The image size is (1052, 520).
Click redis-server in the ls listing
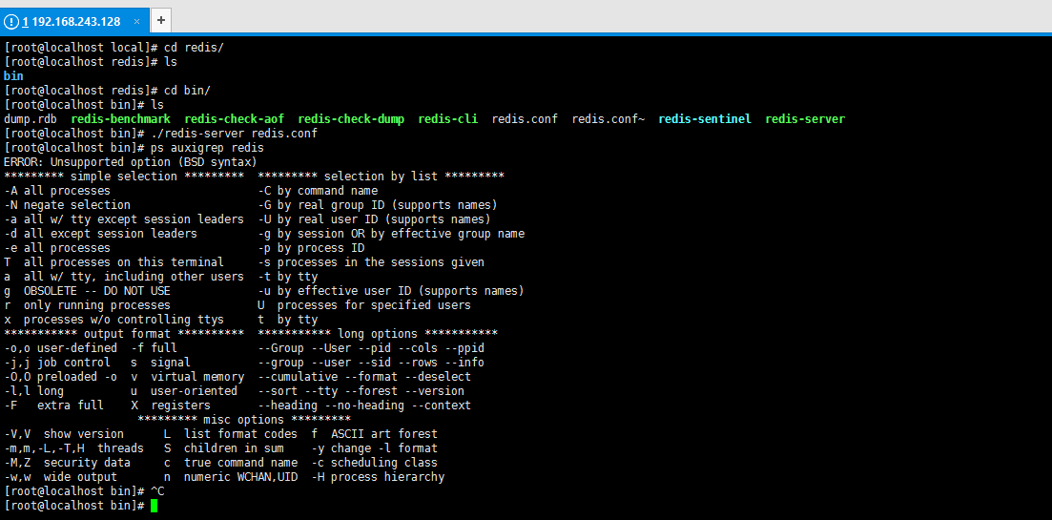tap(804, 118)
